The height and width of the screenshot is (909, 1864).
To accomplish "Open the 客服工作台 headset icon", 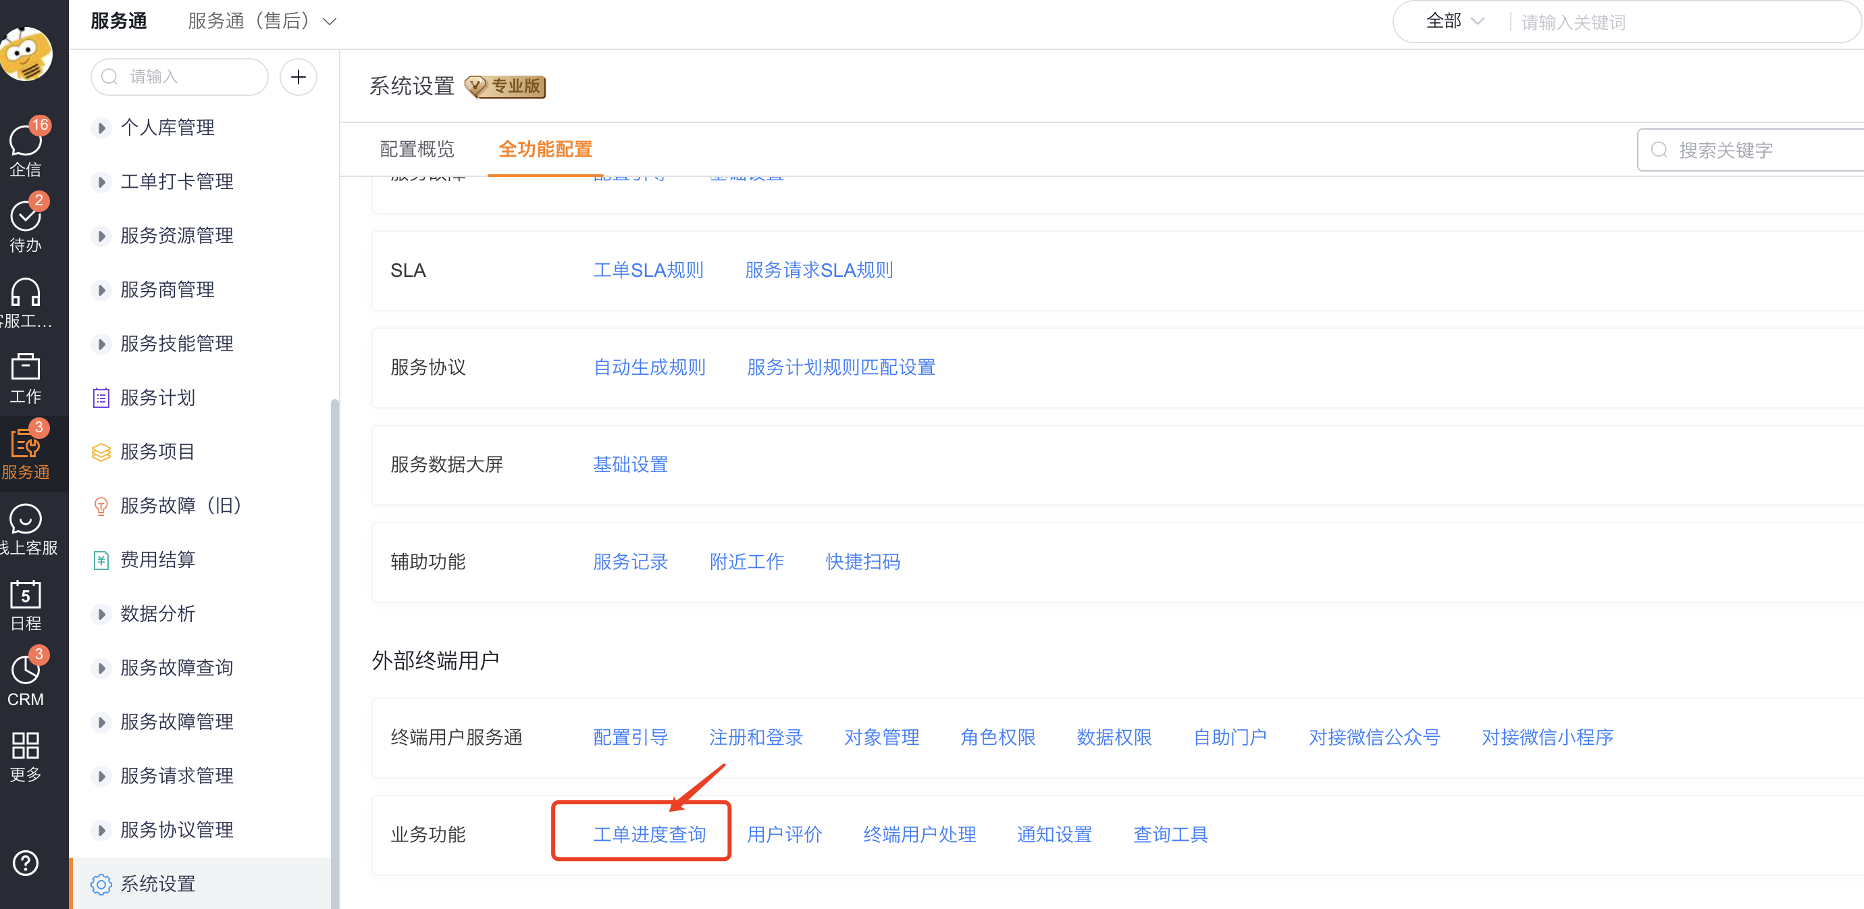I will 26,292.
